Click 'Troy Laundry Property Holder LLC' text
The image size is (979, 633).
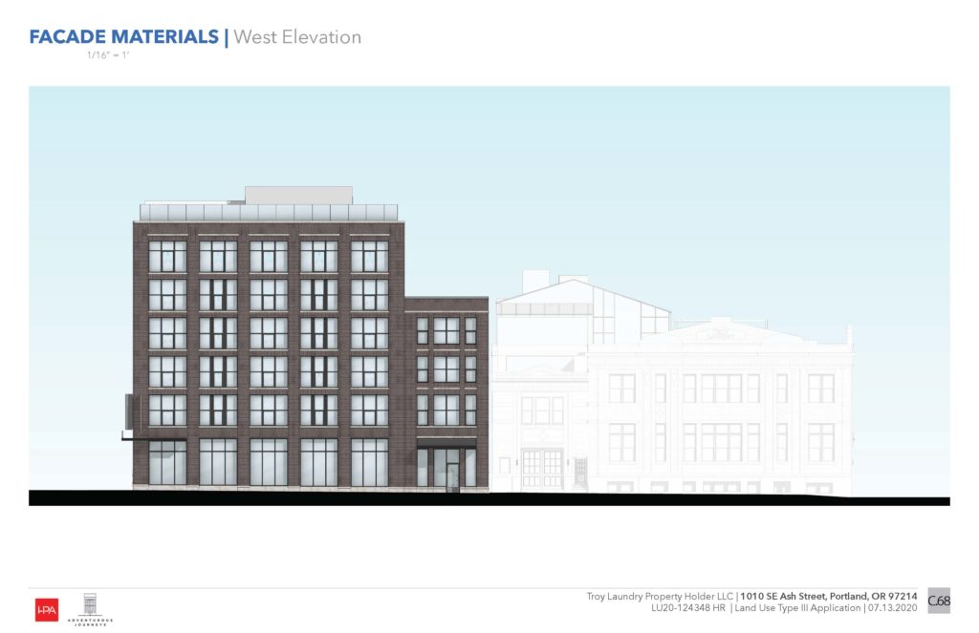click(660, 596)
